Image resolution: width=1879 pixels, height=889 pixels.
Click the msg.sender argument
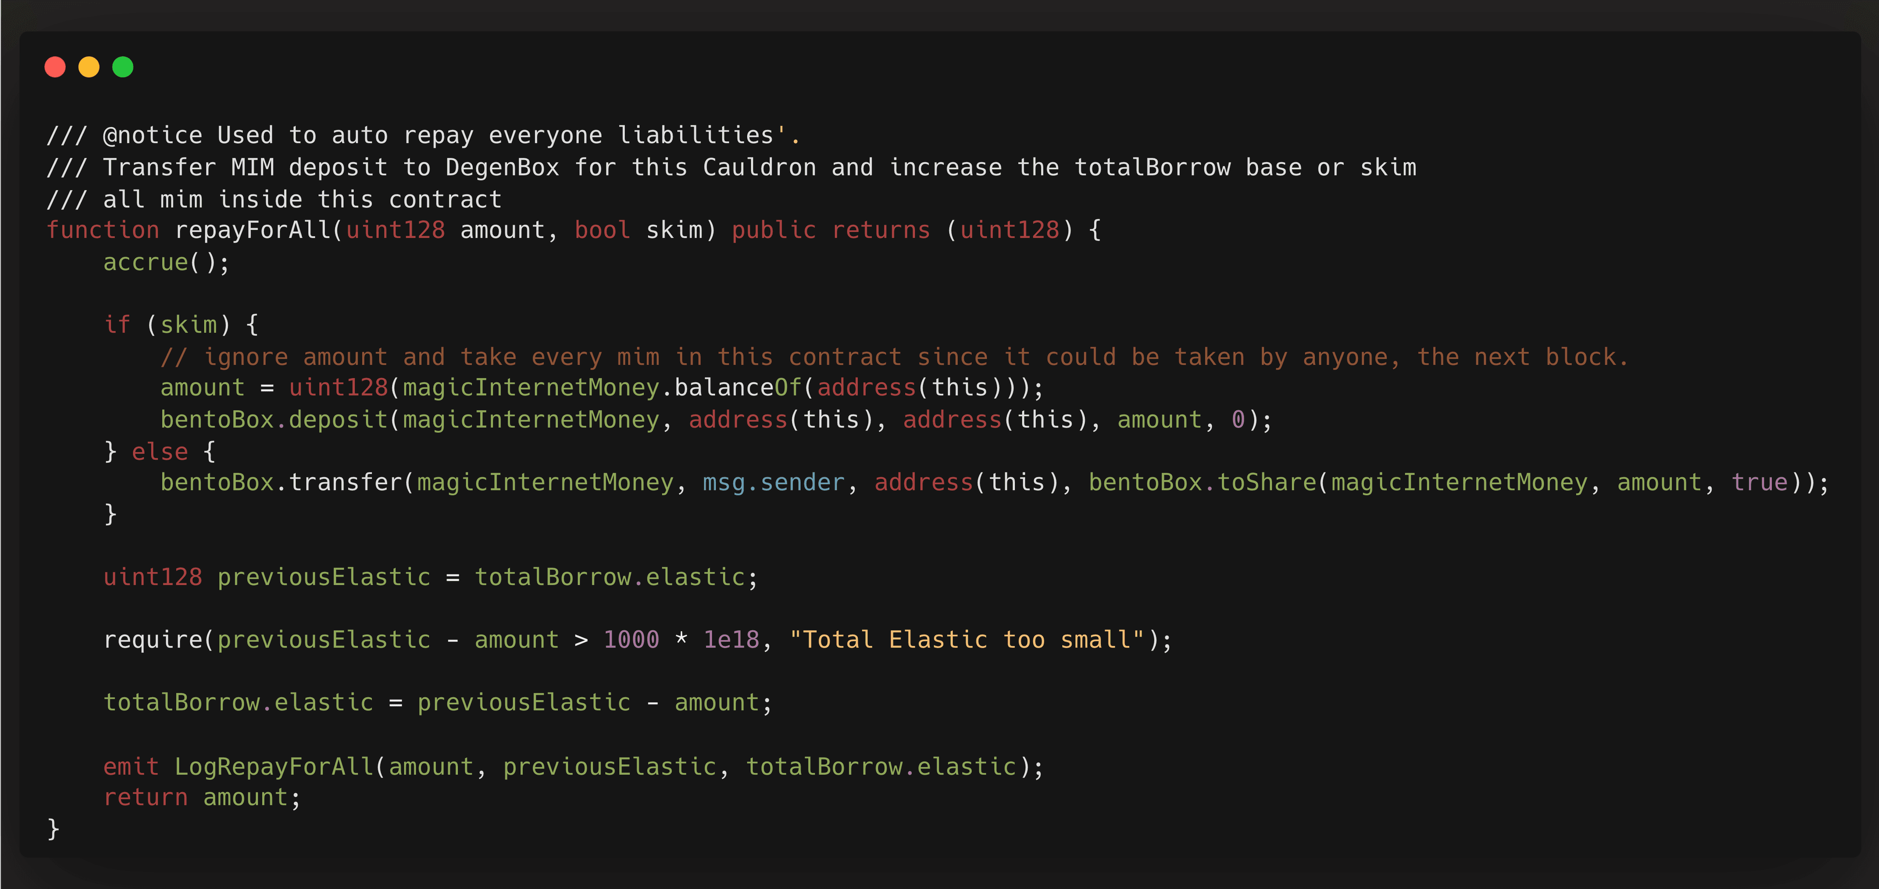(773, 482)
